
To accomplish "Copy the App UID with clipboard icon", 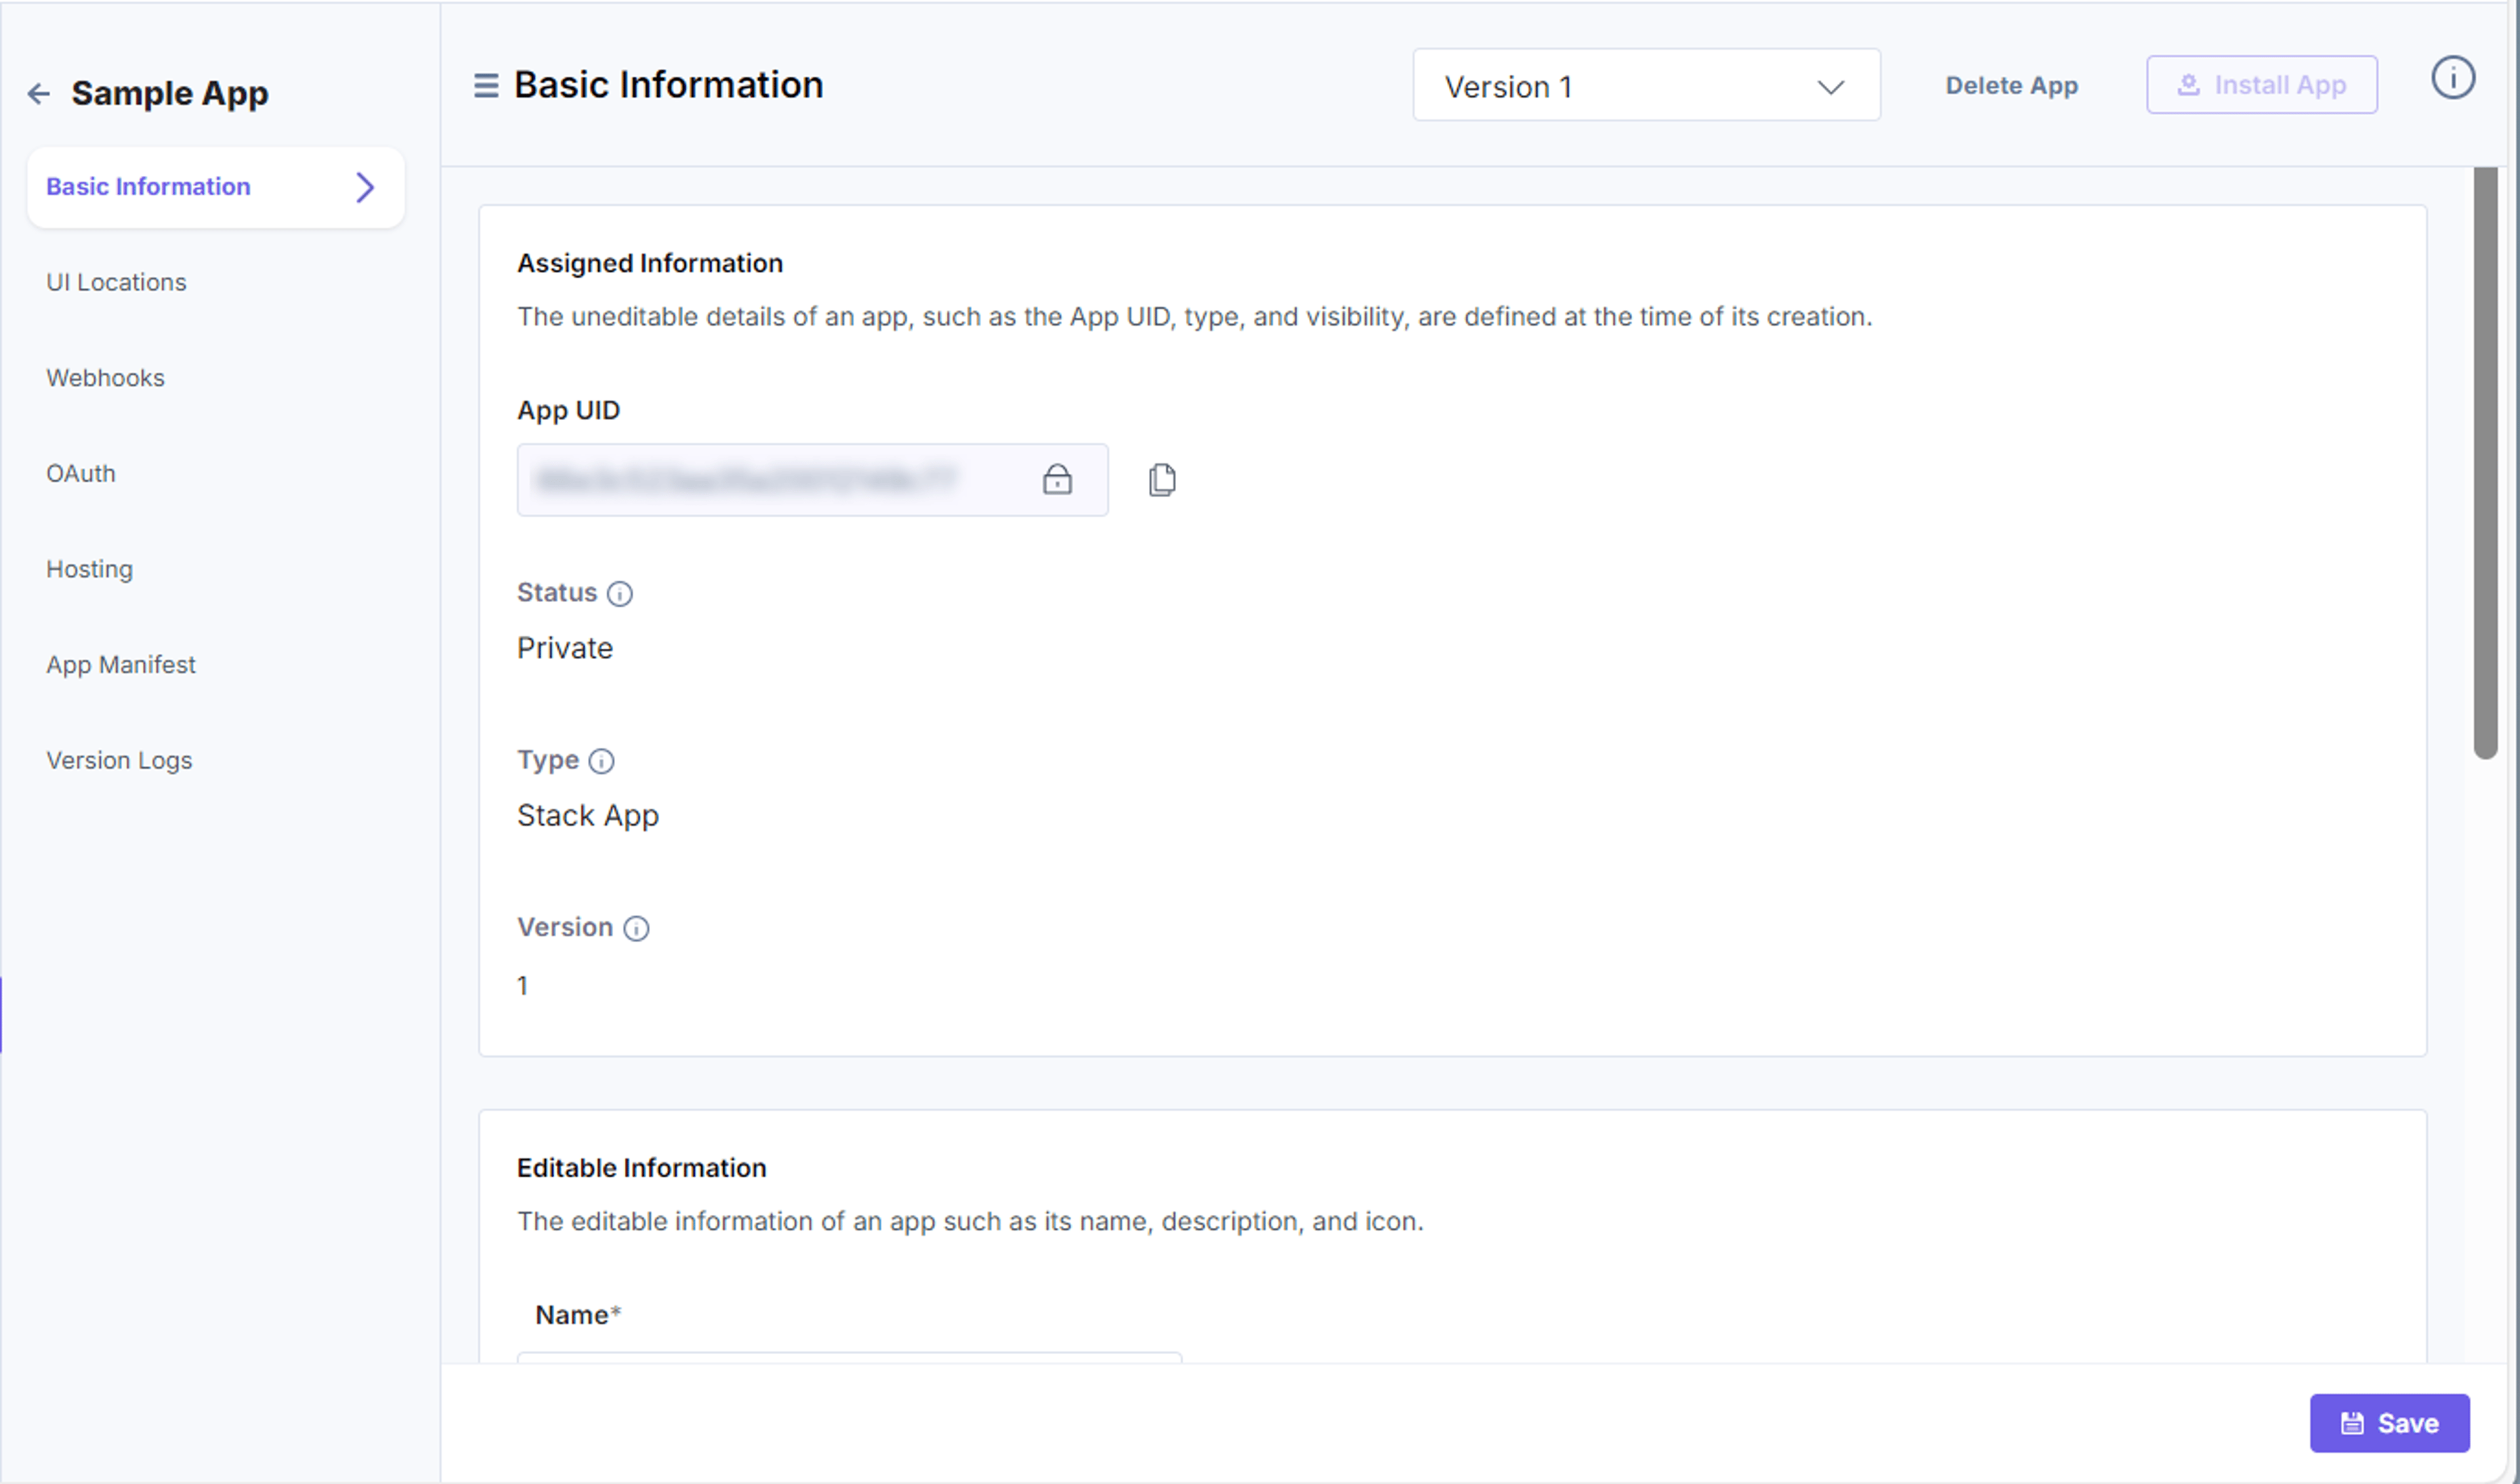I will 1162,480.
